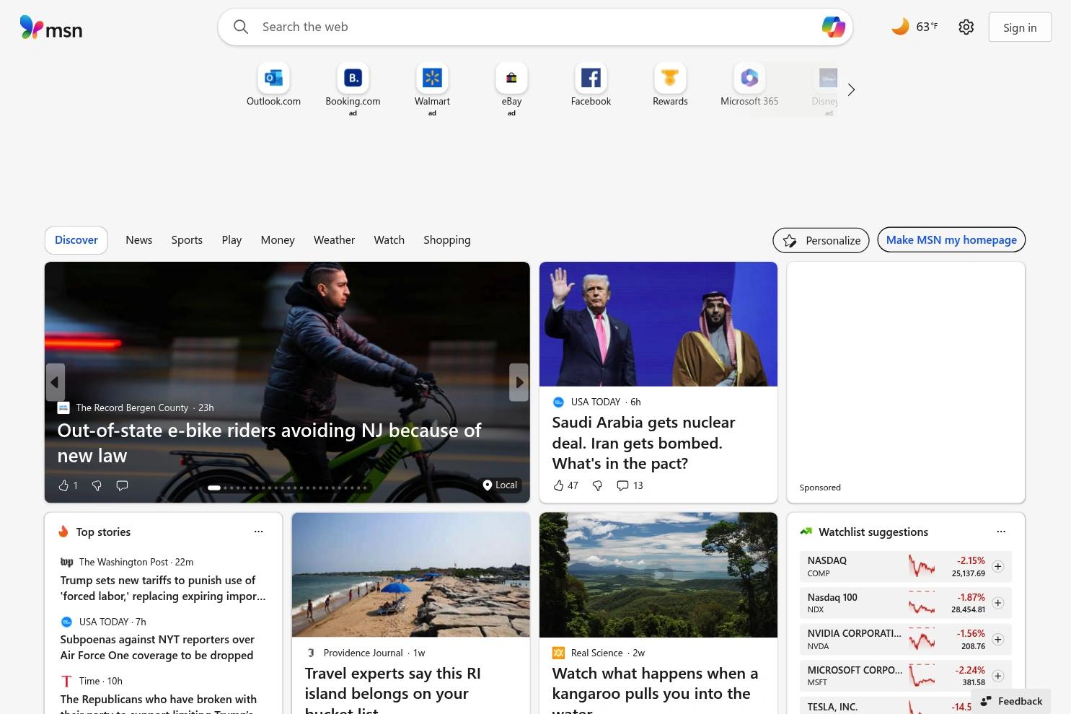This screenshot has width=1071, height=714.
Task: Add NASDAQ COMP to watchlist
Action: 997,567
